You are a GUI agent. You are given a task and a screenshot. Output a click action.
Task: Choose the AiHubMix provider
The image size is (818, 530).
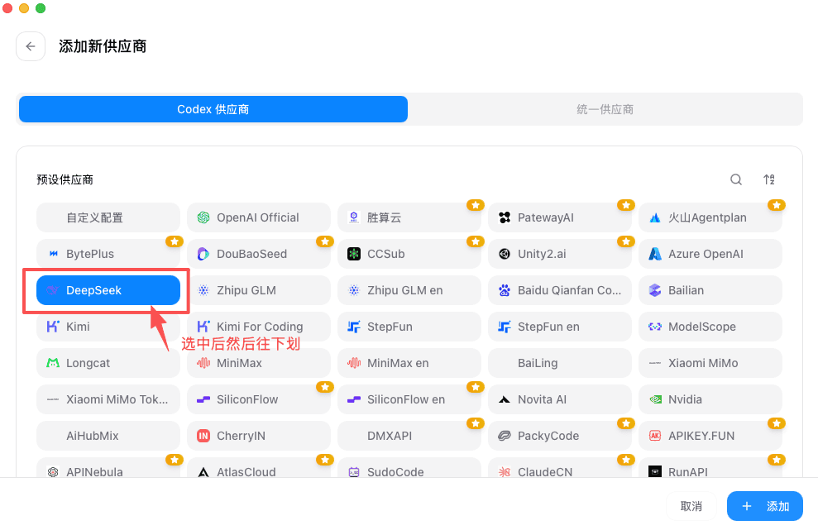[108, 436]
